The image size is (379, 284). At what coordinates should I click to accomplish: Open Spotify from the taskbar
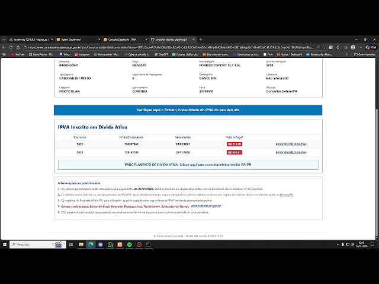pyautogui.click(x=130, y=244)
